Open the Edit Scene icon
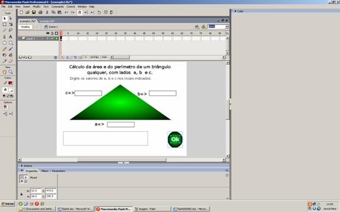Viewport: 340px width, 212px height. point(197,26)
